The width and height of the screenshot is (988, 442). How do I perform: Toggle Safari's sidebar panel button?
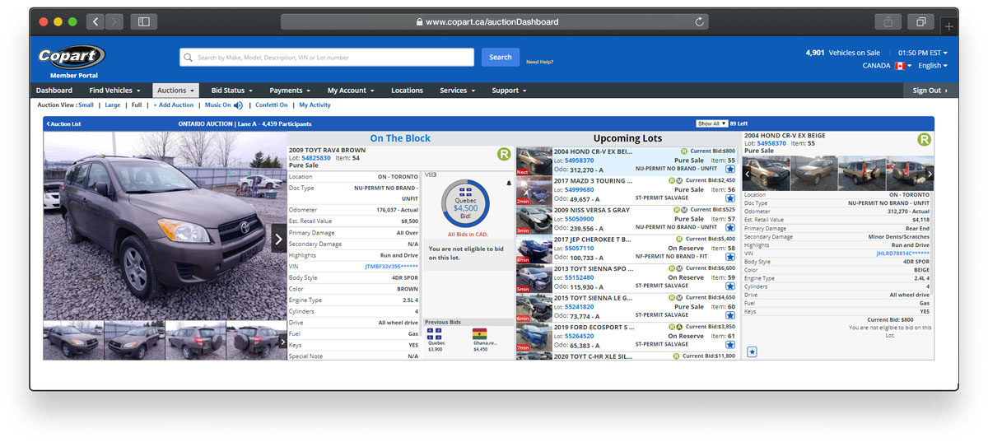(x=144, y=22)
